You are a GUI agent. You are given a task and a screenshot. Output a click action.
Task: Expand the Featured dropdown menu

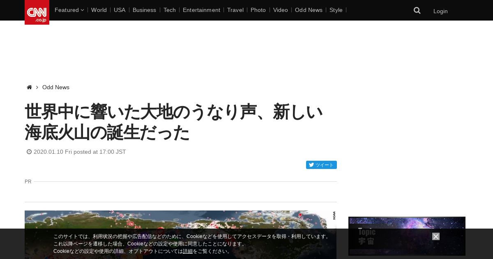(x=69, y=10)
